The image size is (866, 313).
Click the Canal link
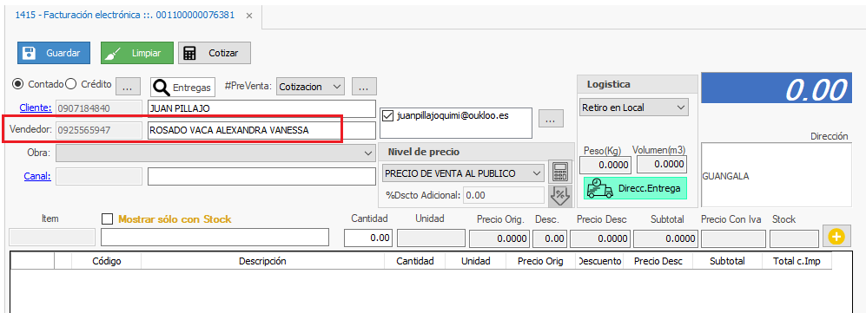(x=37, y=176)
